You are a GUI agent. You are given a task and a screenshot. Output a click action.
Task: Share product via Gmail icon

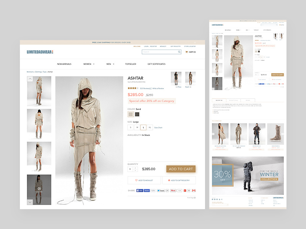(x=194, y=190)
